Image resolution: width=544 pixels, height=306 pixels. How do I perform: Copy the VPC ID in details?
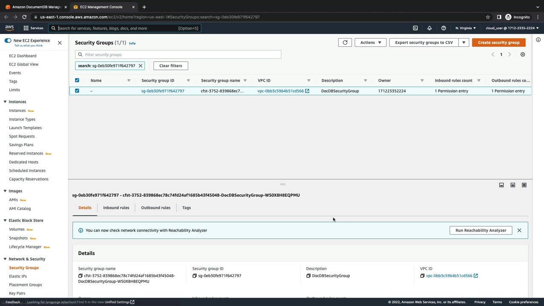422,276
